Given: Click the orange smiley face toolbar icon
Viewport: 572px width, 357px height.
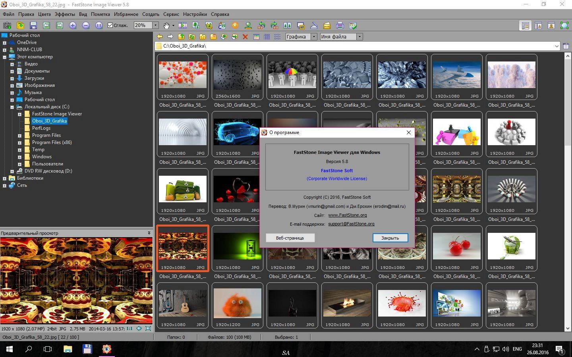Looking at the screenshot, I should [235, 25].
